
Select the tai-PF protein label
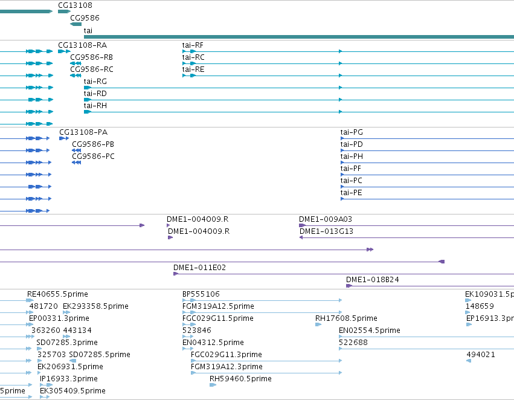[351, 169]
